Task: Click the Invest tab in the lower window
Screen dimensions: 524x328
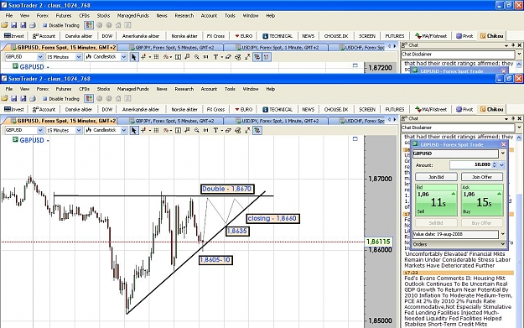Action: (x=14, y=109)
